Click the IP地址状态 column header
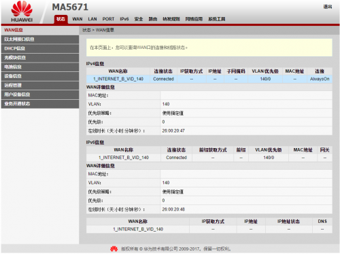The height and width of the screenshot is (254, 340). click(288, 221)
